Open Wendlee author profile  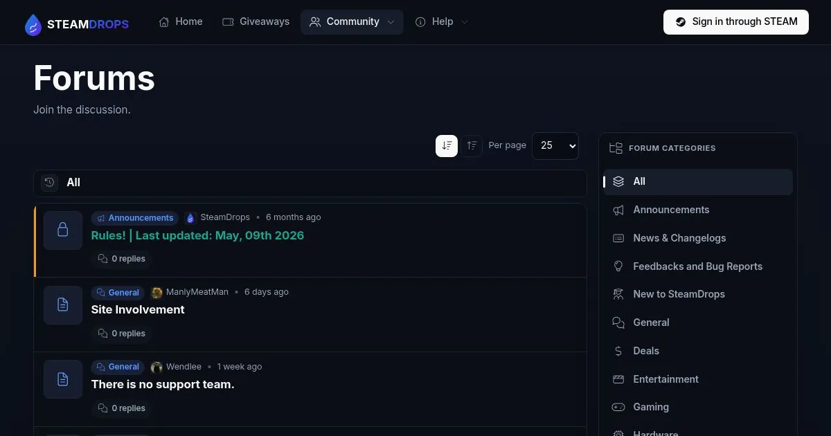coord(184,367)
